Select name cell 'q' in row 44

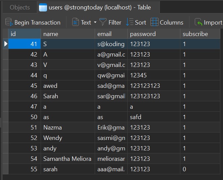point(68,75)
